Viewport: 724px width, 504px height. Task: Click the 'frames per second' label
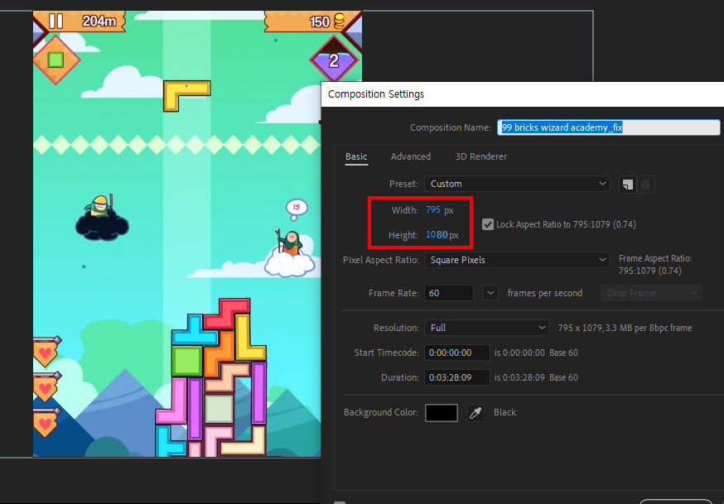click(545, 293)
